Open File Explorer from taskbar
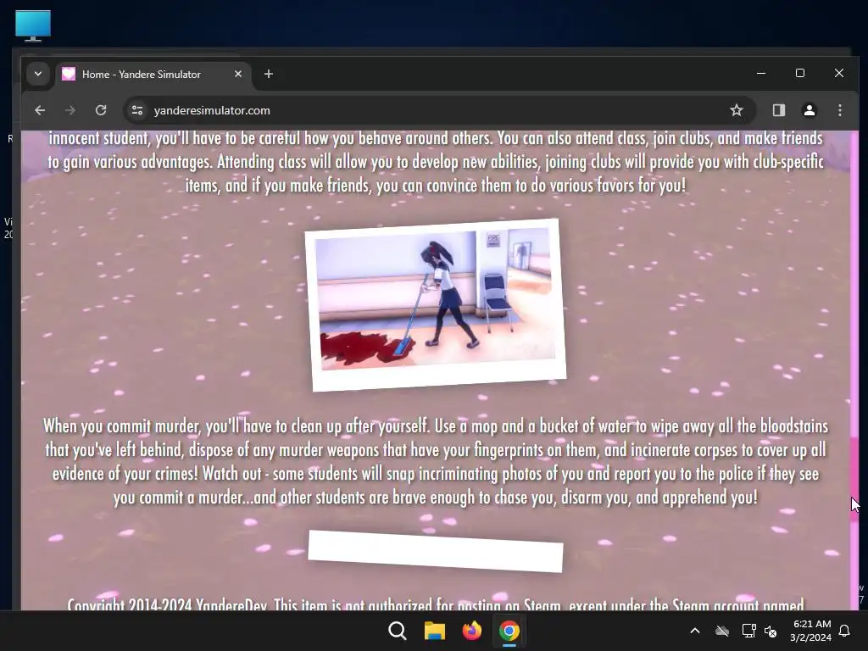The height and width of the screenshot is (651, 868). point(435,631)
